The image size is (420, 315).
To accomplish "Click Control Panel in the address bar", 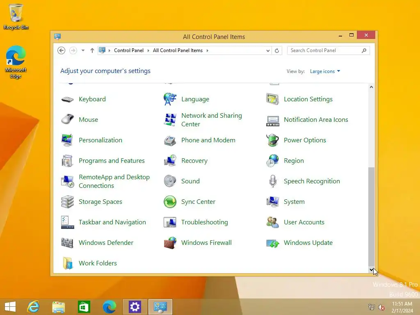I will (x=128, y=50).
